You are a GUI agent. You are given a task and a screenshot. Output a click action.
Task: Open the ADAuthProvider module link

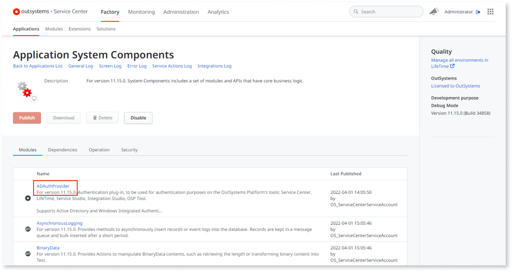click(x=53, y=186)
